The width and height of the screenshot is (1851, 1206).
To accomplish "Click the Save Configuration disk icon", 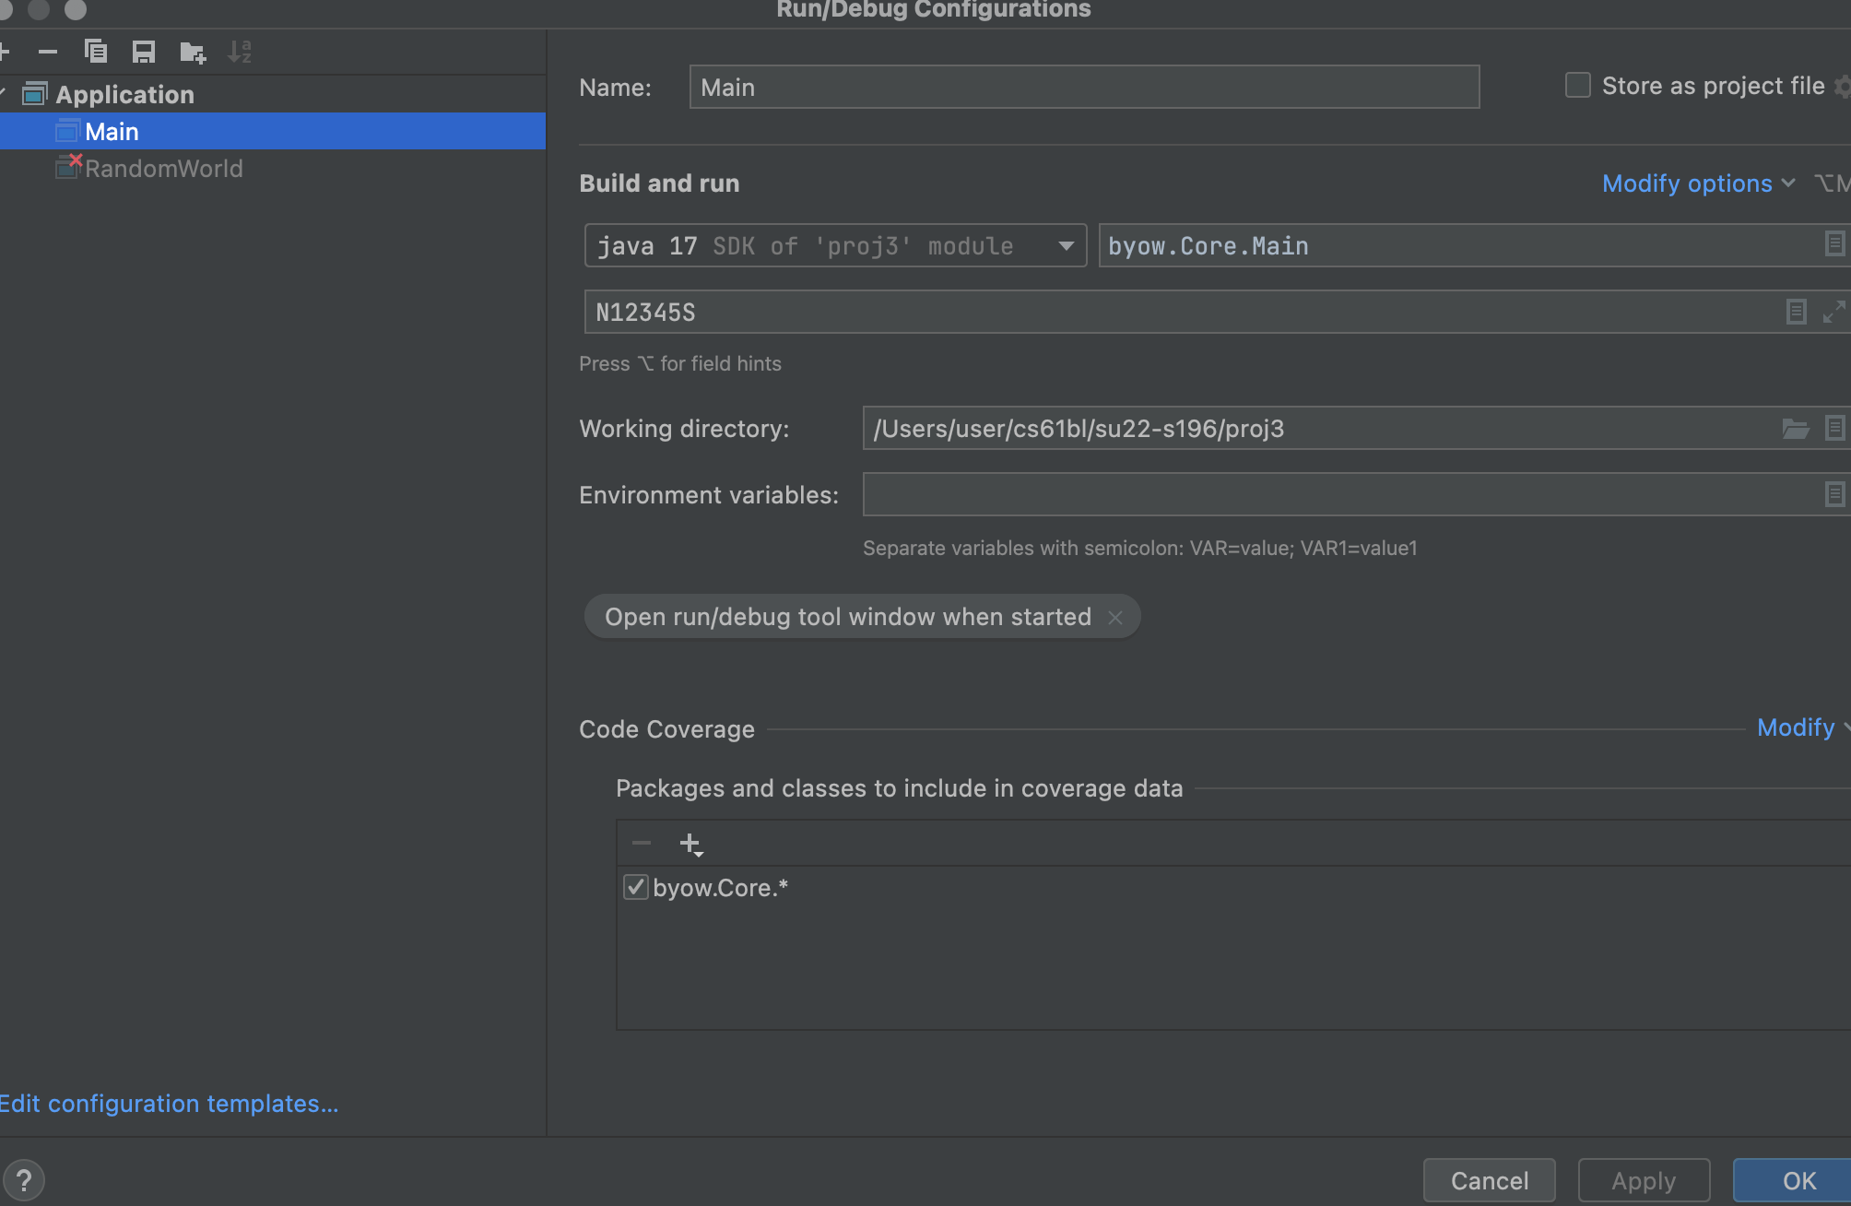I will 144,52.
